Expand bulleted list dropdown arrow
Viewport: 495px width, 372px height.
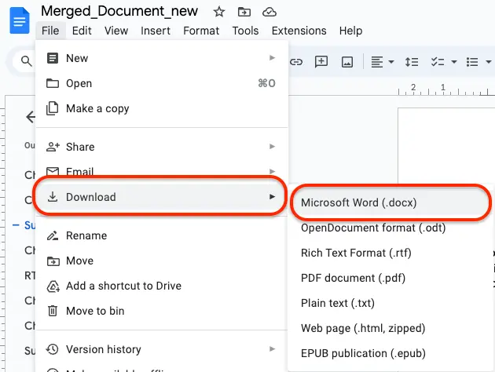pos(489,62)
